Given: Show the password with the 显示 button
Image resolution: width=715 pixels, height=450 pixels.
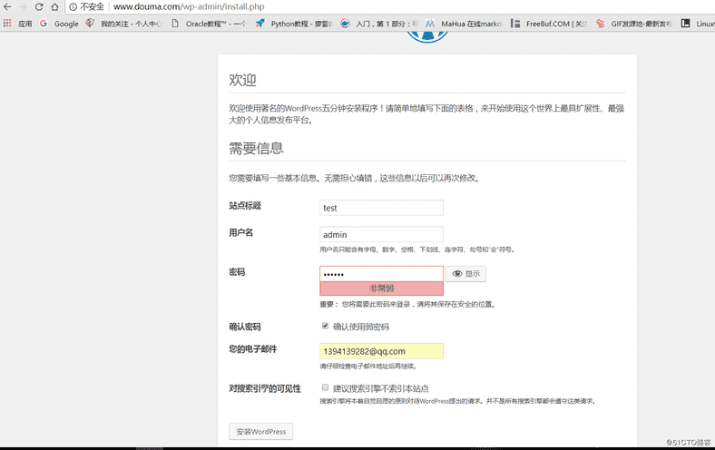Looking at the screenshot, I should coord(466,274).
